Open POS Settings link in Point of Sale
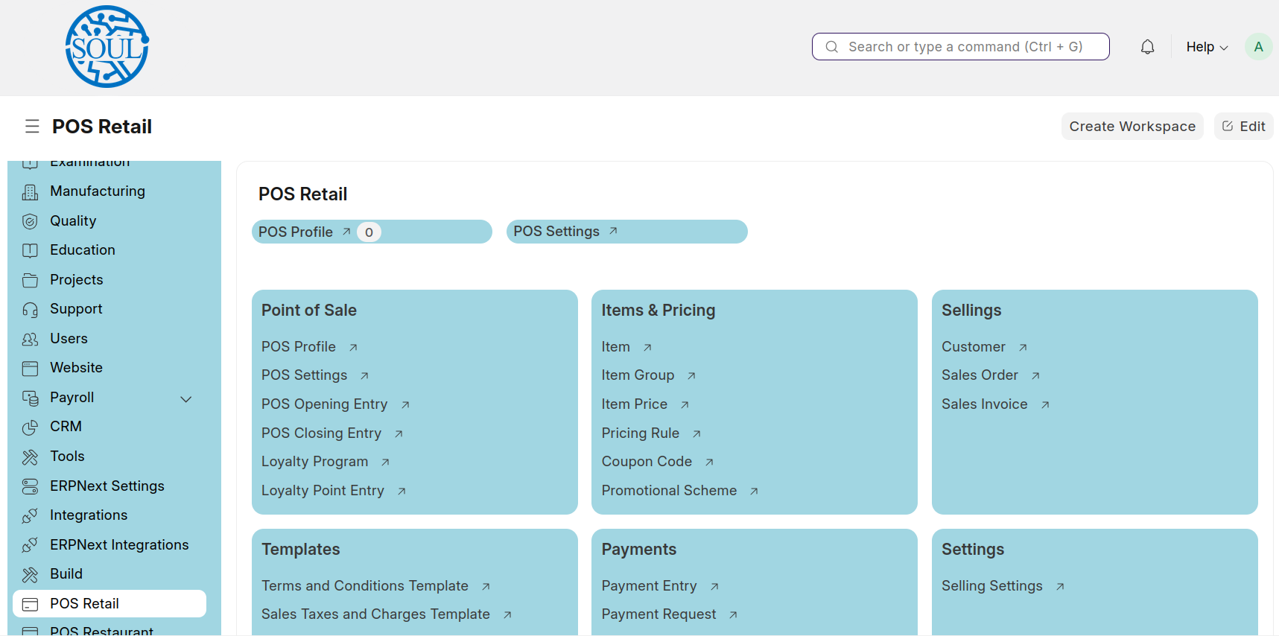Viewport: 1279px width, 636px height. pyautogui.click(x=304, y=375)
